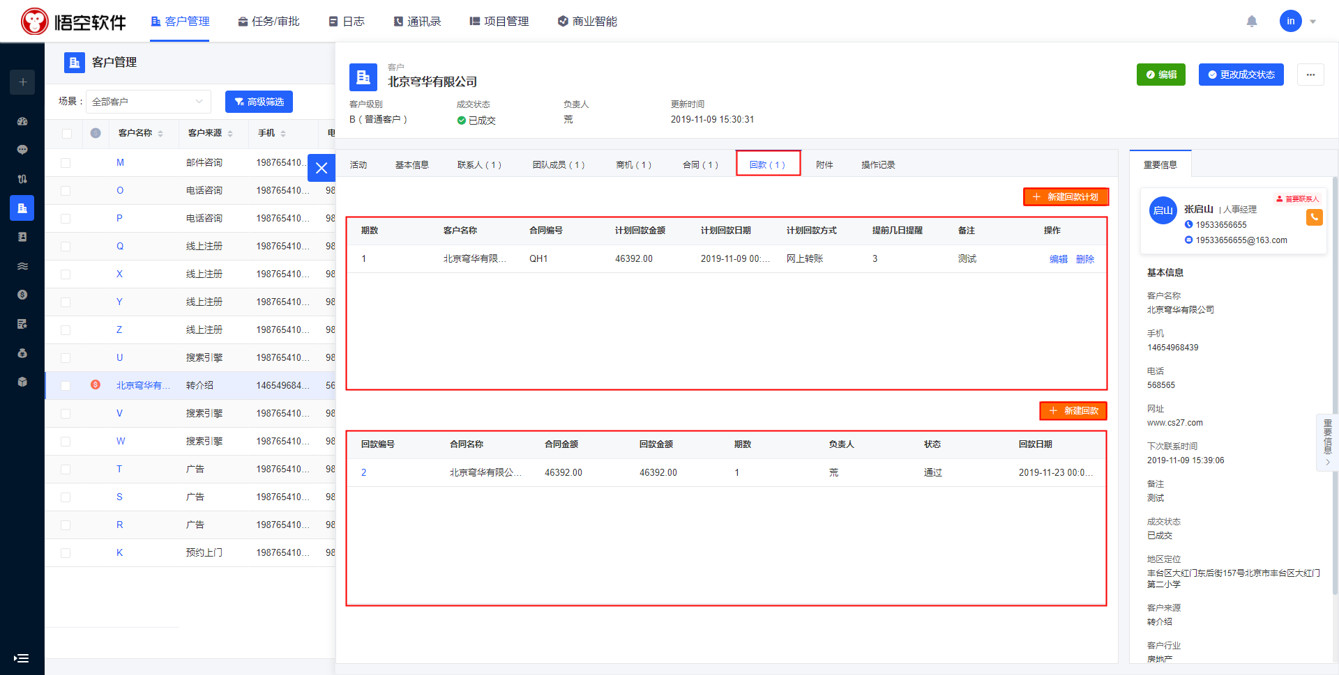Close the customer detail panel
The image size is (1339, 675).
(x=321, y=168)
